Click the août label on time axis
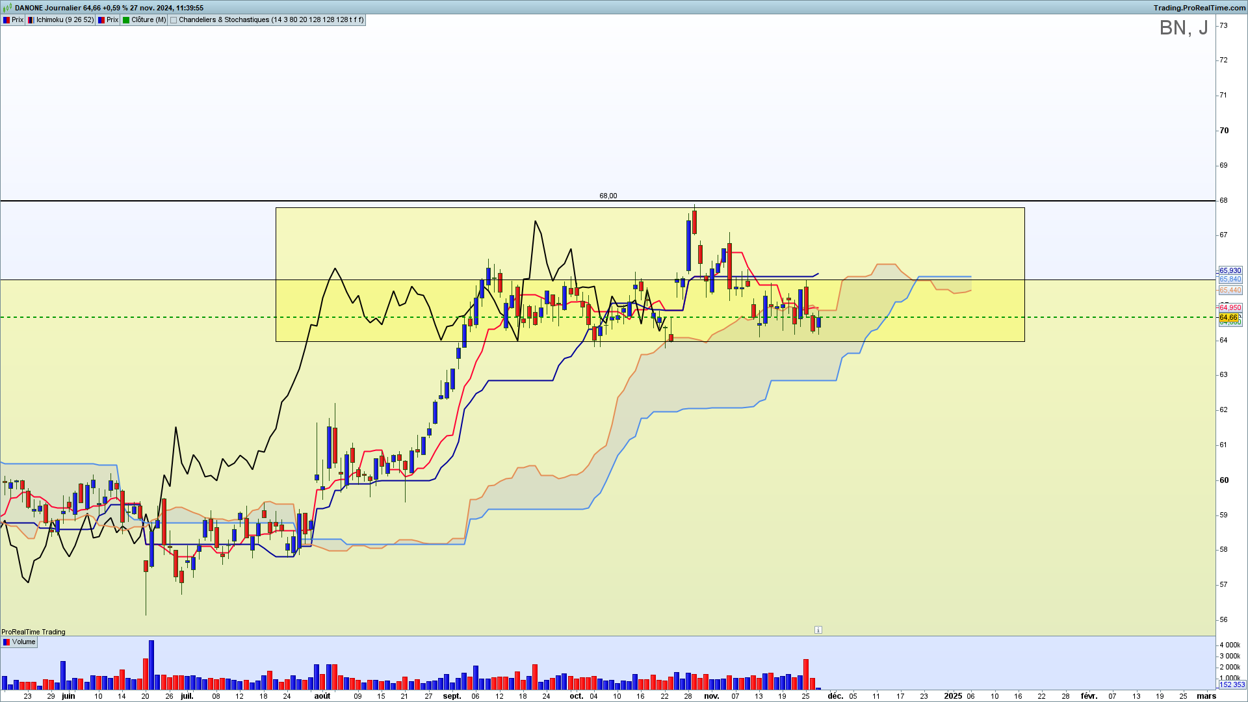The height and width of the screenshot is (702, 1248). [x=322, y=696]
